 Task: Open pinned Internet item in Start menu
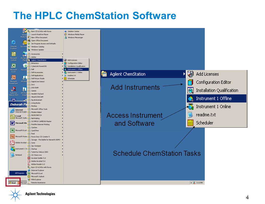pyautogui.click(x=18, y=111)
